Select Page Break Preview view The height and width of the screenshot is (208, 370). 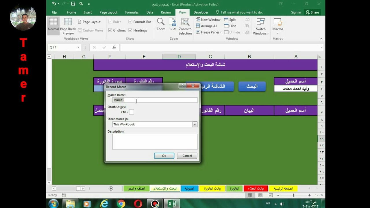[68, 26]
